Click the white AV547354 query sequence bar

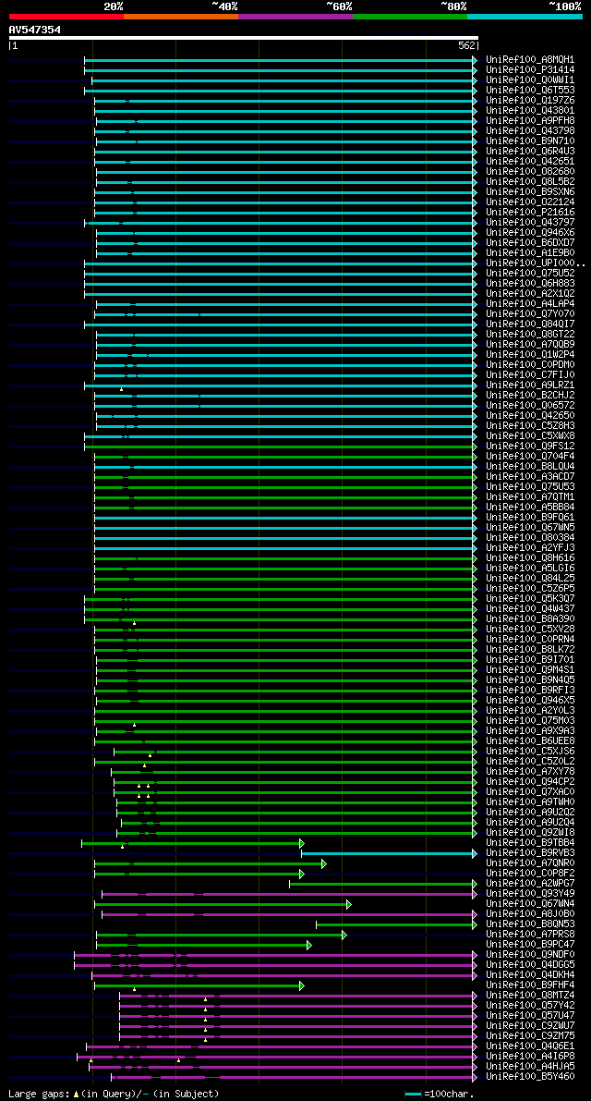click(243, 38)
